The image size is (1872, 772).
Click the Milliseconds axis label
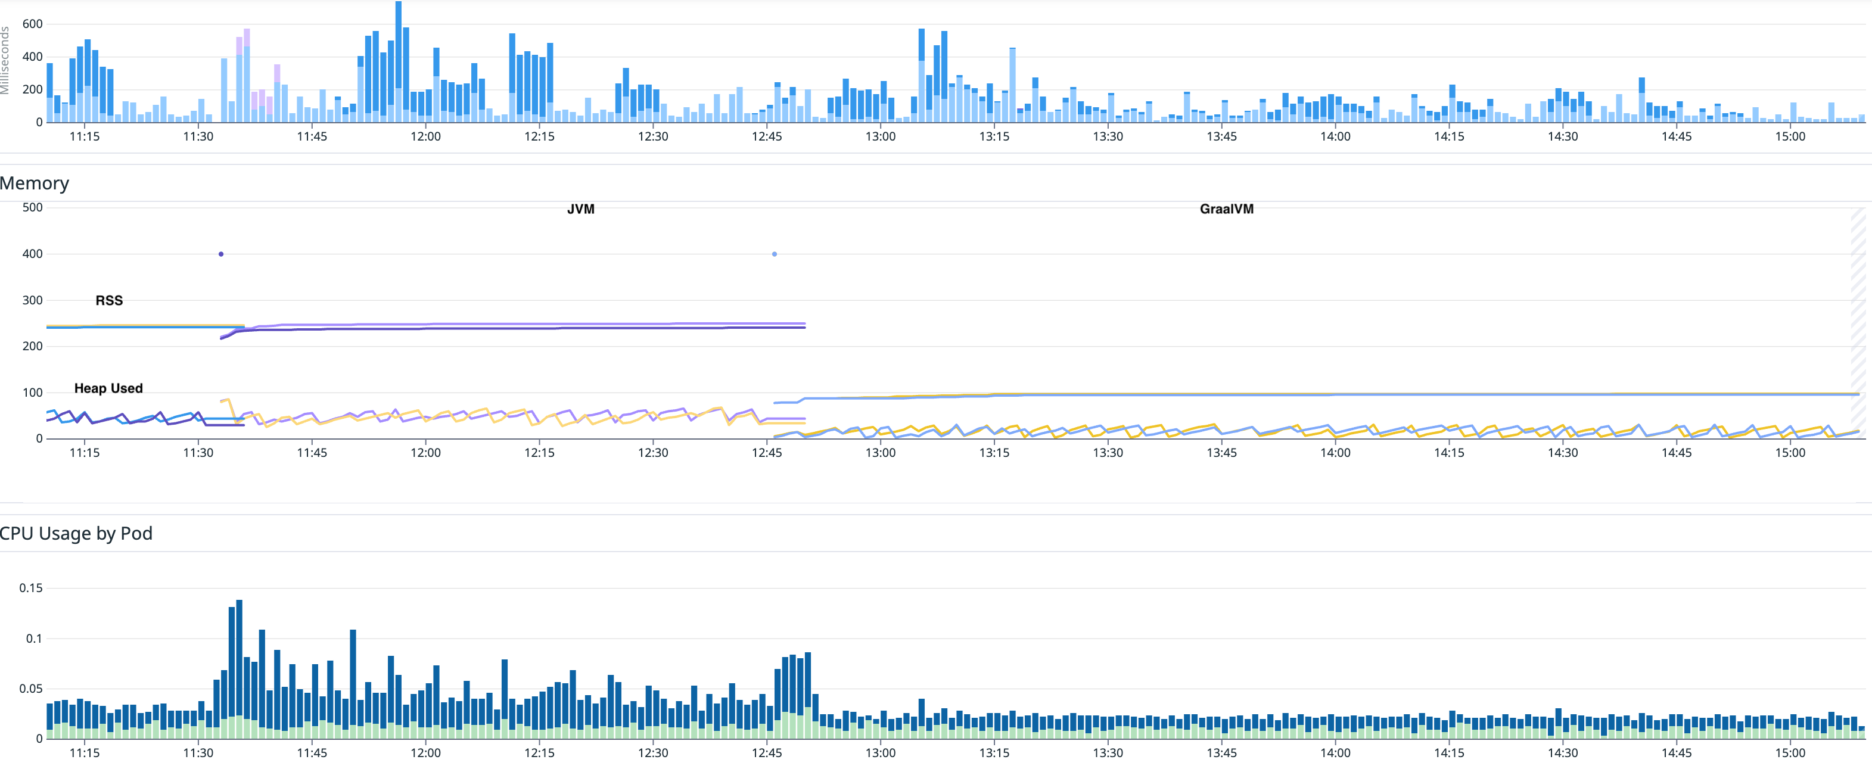point(6,58)
